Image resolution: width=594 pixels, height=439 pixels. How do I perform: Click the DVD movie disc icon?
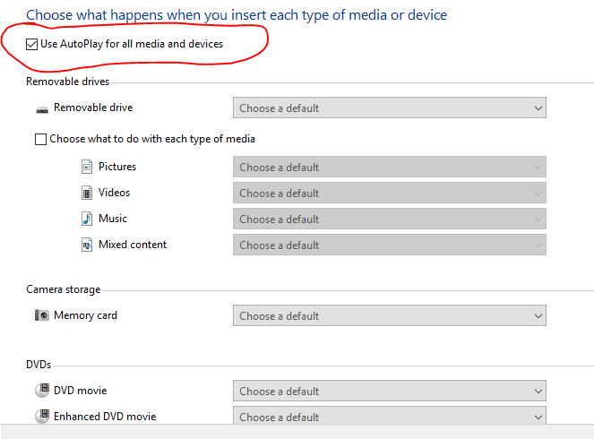click(x=42, y=391)
